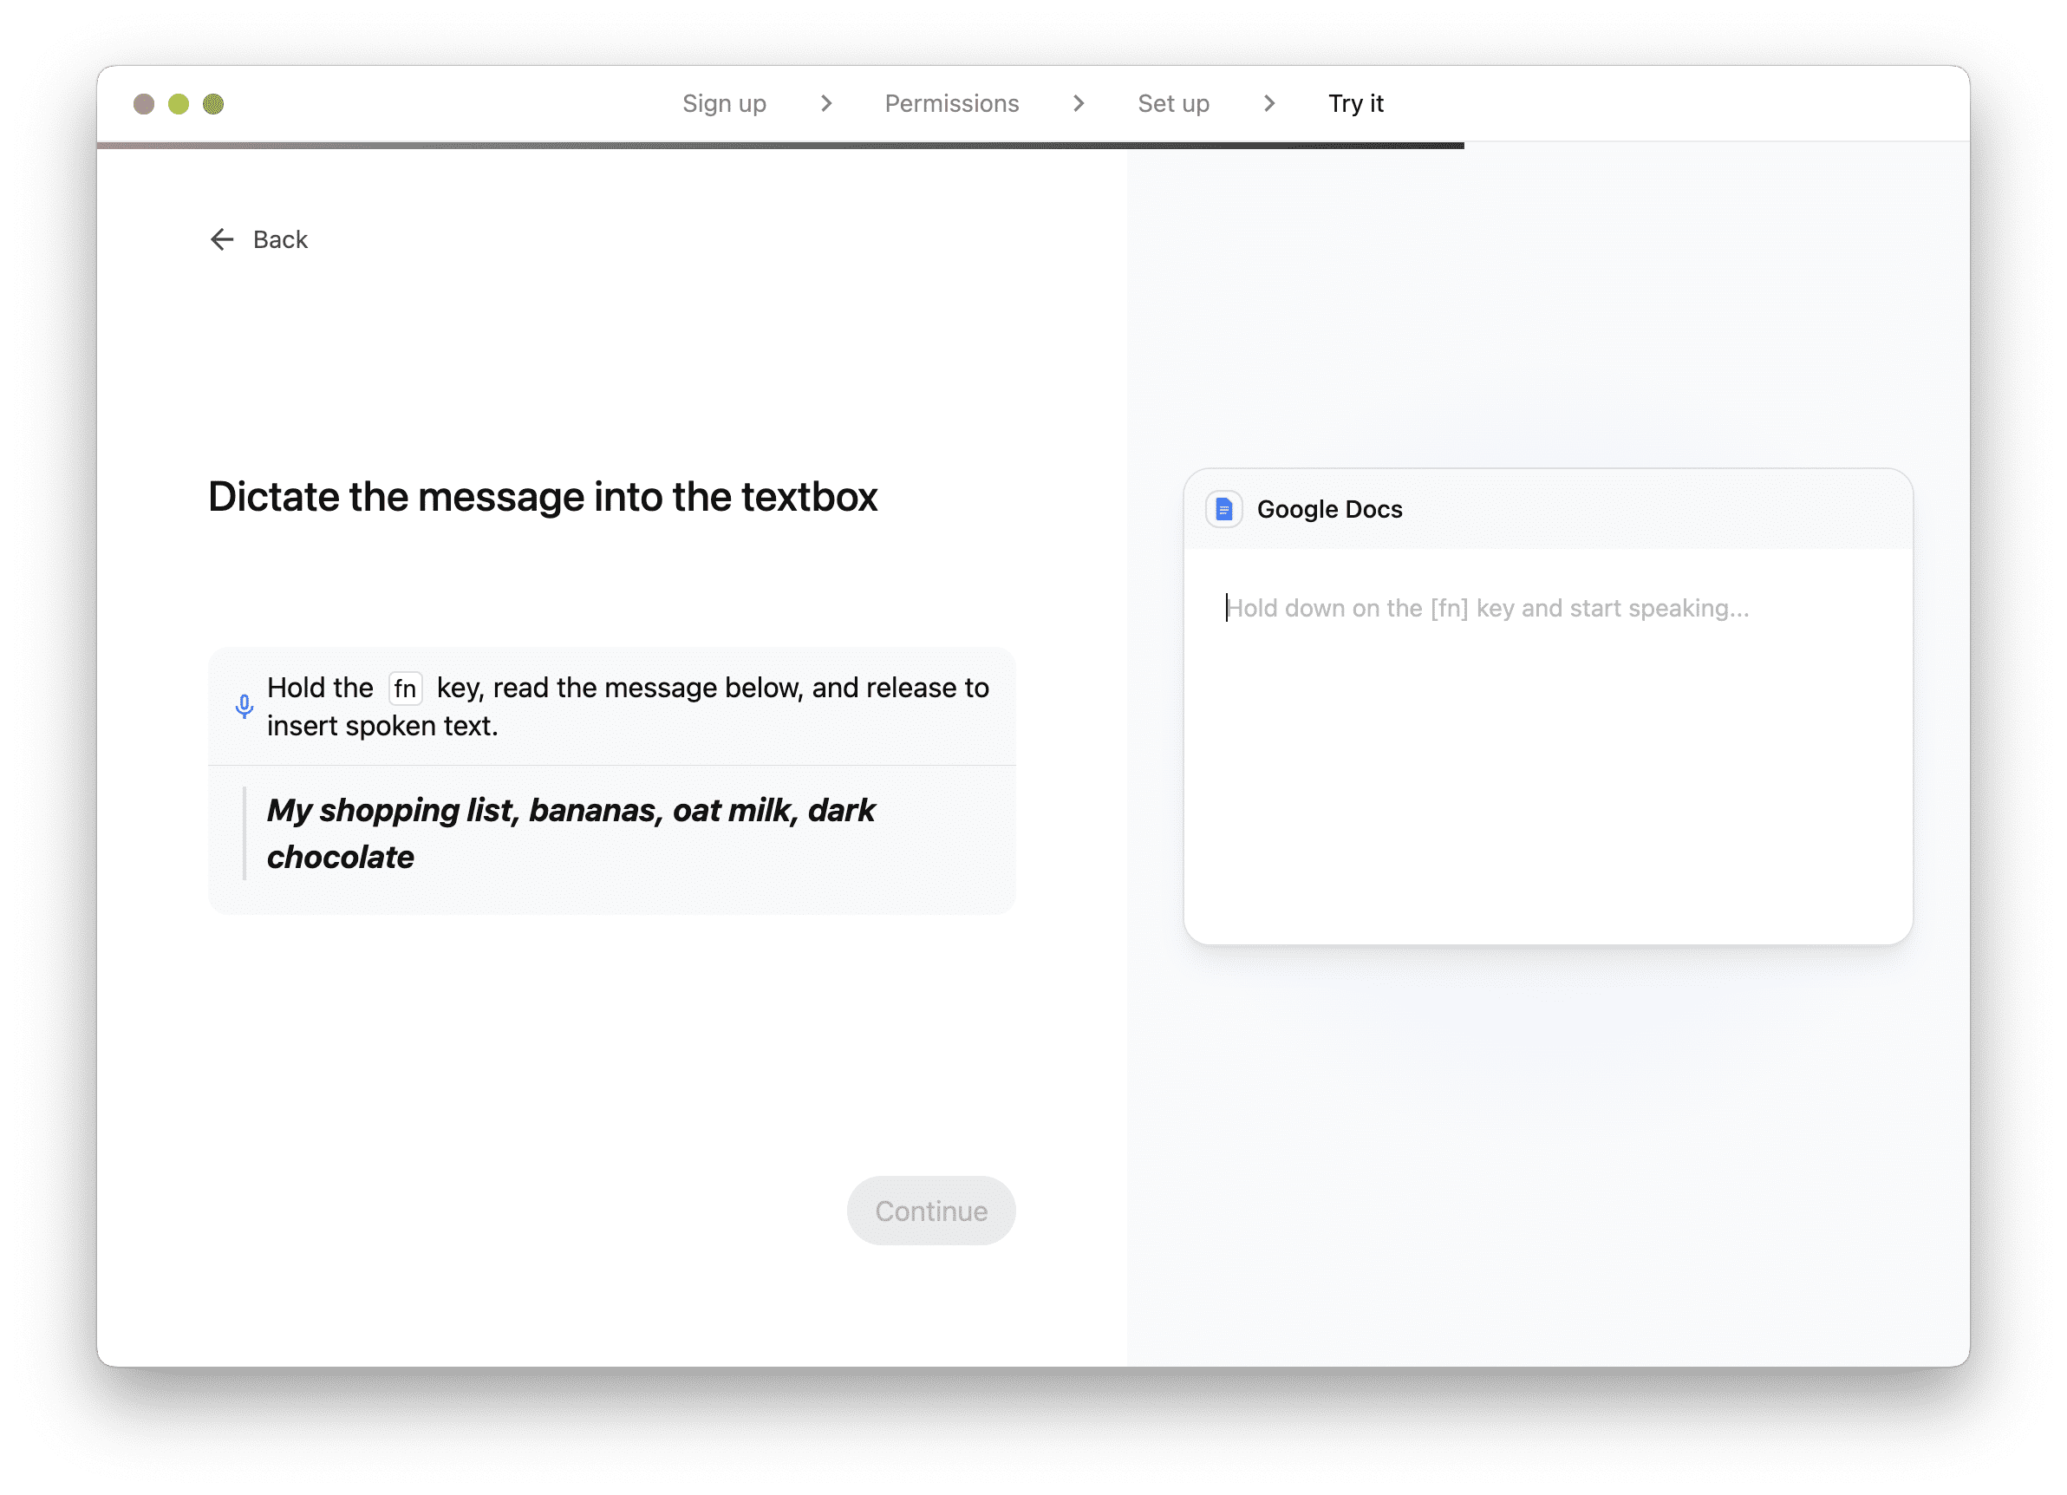
Task: Click the Back link text
Action: click(281, 239)
